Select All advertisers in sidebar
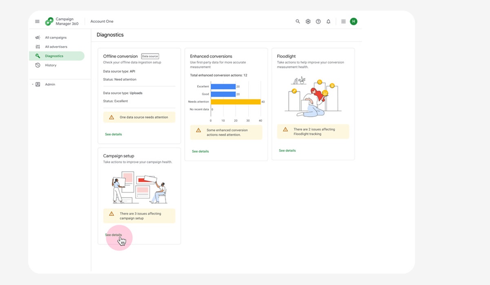Viewport: 490px width, 285px height. (56, 47)
